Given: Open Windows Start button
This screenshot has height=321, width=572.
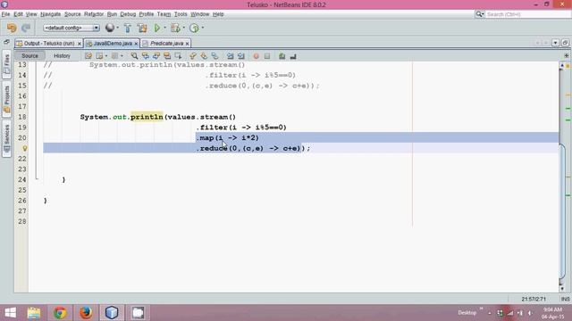Looking at the screenshot, I should click(x=11, y=313).
